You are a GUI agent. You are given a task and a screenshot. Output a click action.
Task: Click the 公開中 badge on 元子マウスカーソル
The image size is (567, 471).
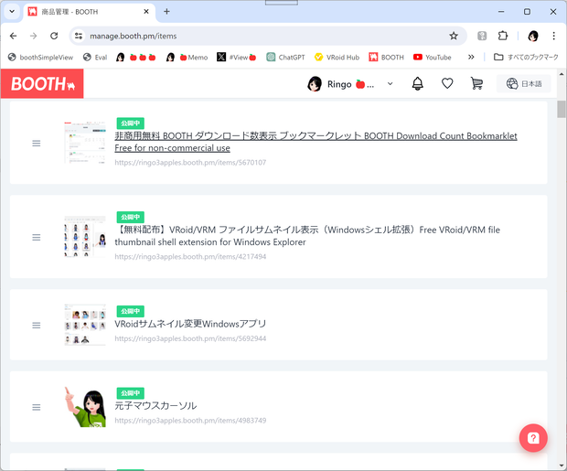[x=130, y=393]
